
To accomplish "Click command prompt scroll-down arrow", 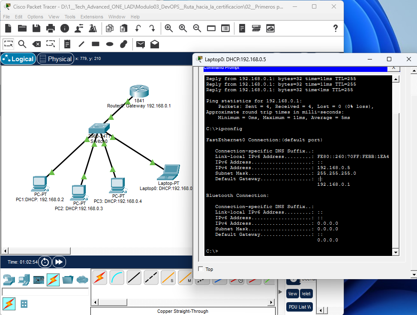I will 396,253.
